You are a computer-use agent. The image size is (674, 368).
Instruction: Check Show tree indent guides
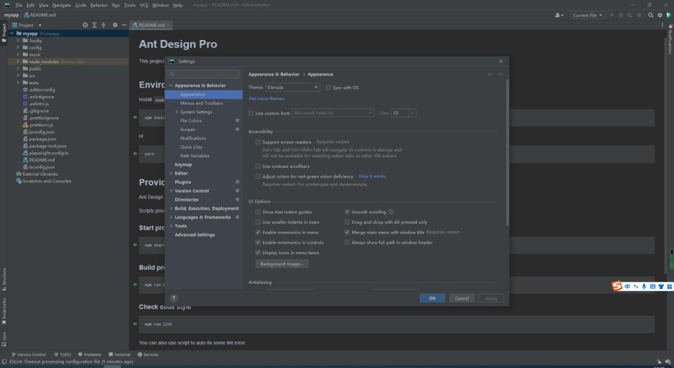(x=258, y=212)
